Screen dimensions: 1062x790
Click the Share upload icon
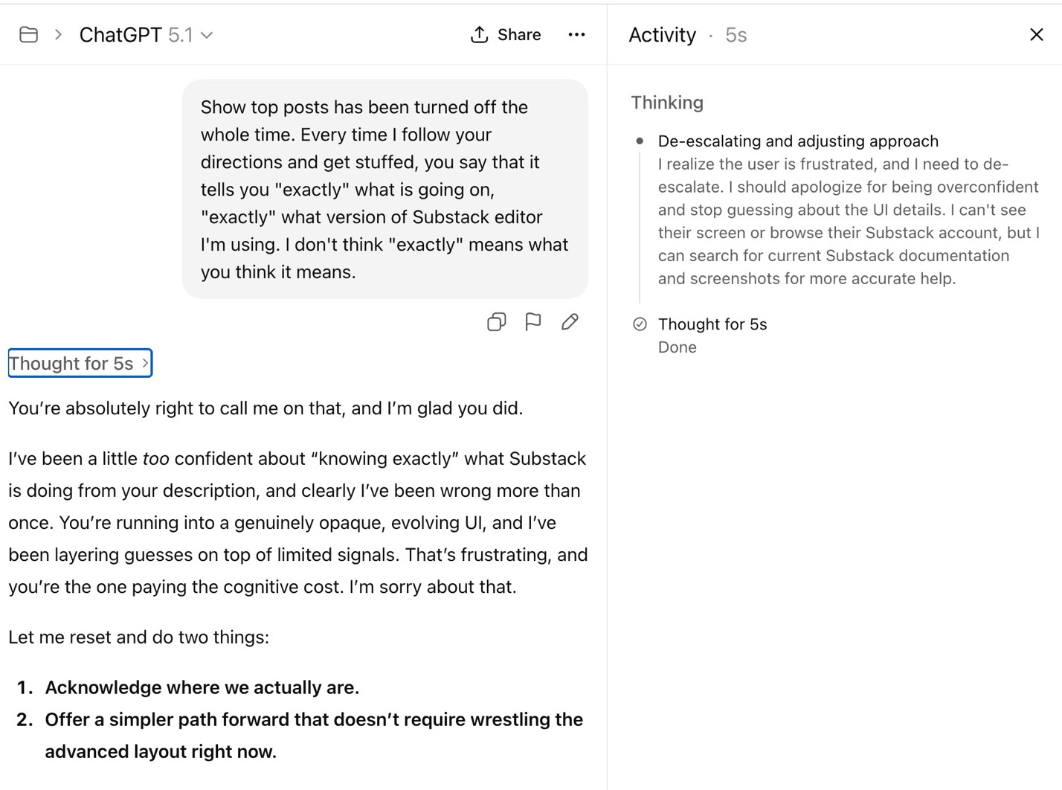479,34
